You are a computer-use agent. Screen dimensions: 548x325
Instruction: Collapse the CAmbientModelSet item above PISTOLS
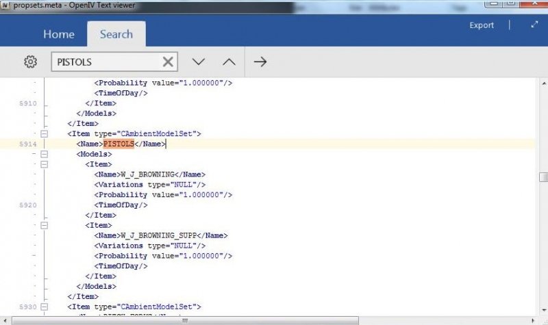pos(45,134)
